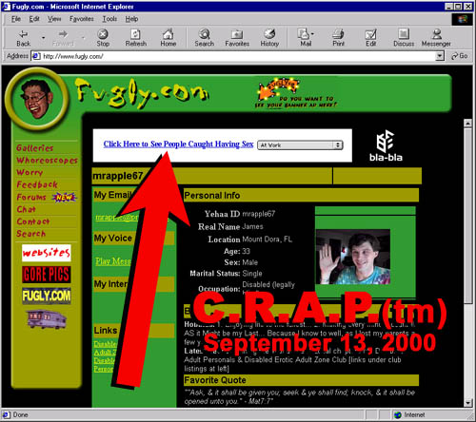Open the File menu
The height and width of the screenshot is (422, 476).
click(x=16, y=19)
